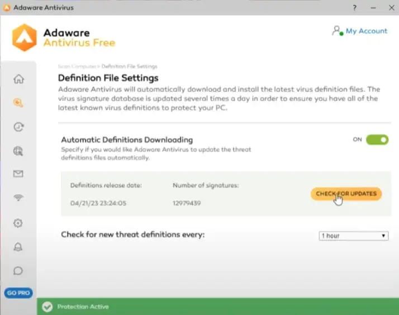Screen dimensions: 399x315
Task: Open the notifications bell icon
Action: (x=18, y=247)
